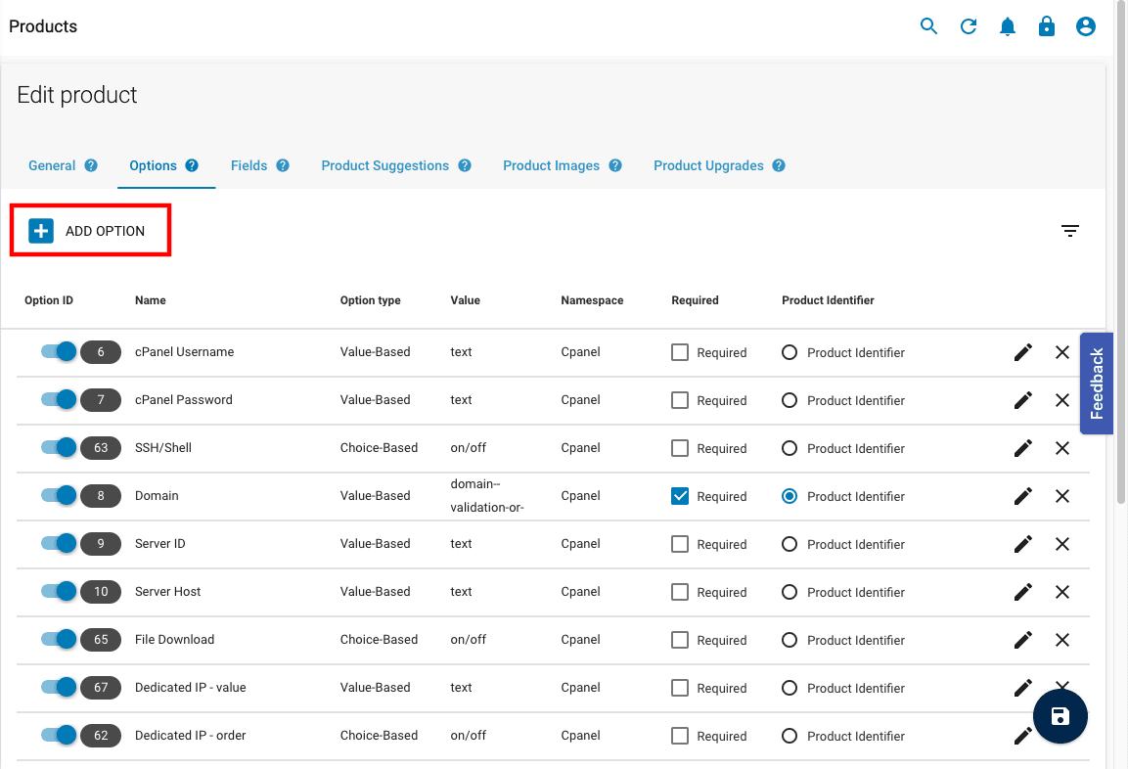Open the search icon in the top bar
The image size is (1128, 769).
tap(928, 26)
